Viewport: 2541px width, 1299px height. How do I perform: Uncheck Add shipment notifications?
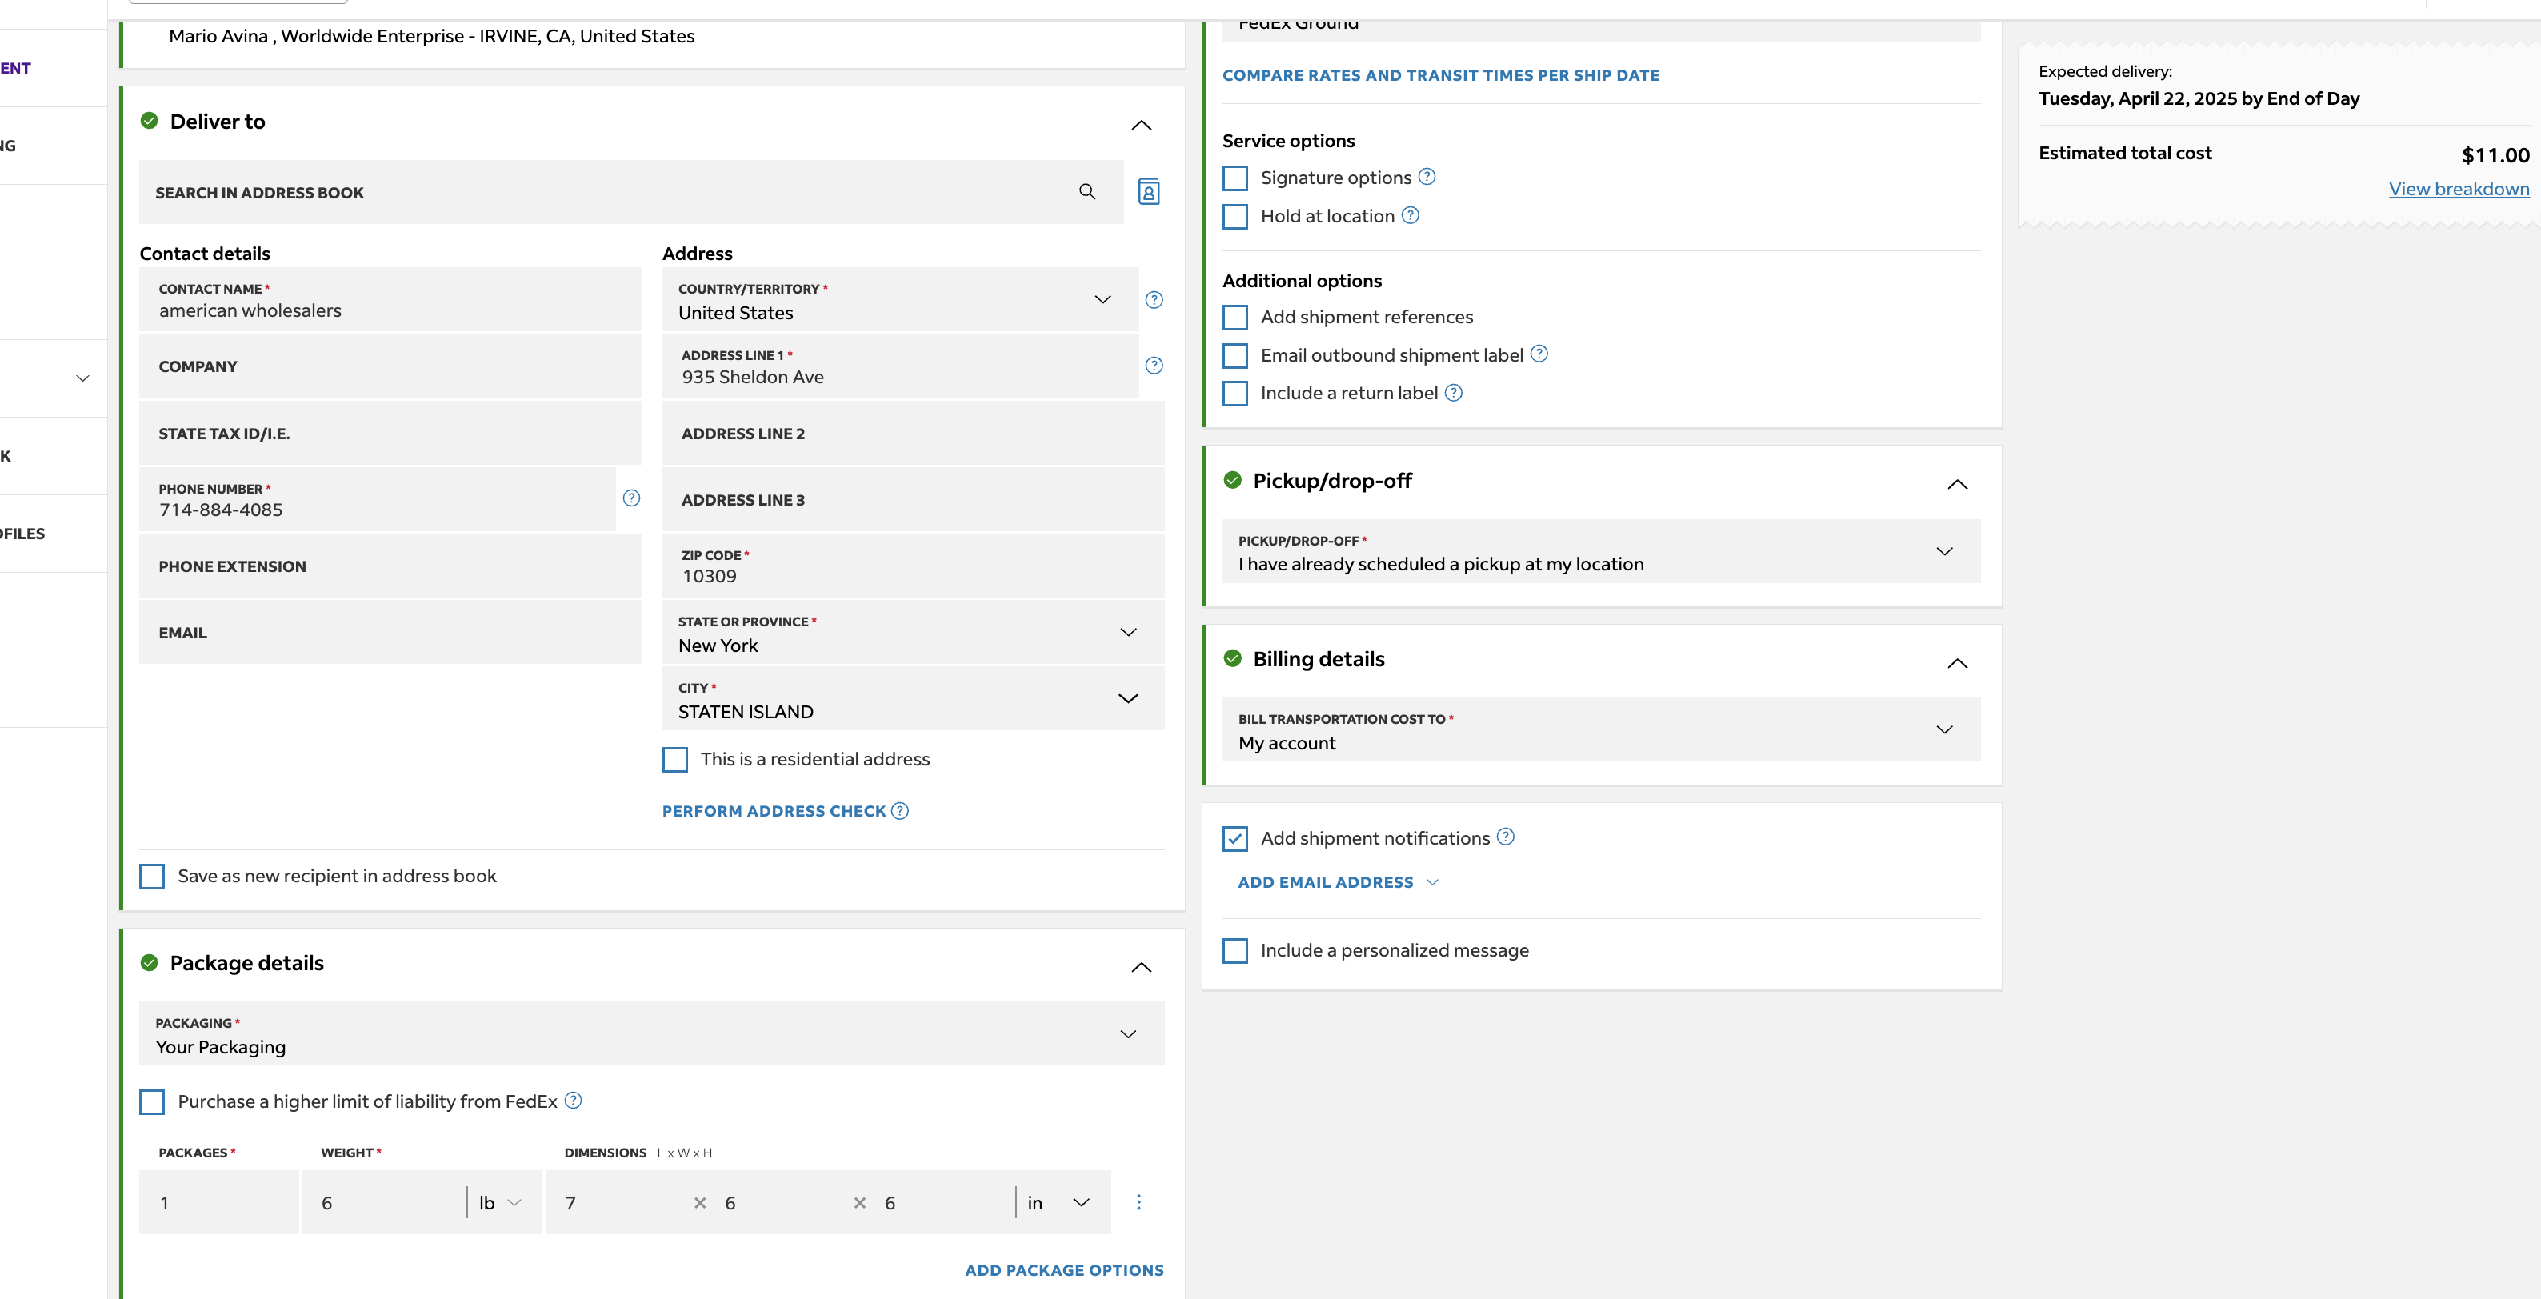[1235, 838]
